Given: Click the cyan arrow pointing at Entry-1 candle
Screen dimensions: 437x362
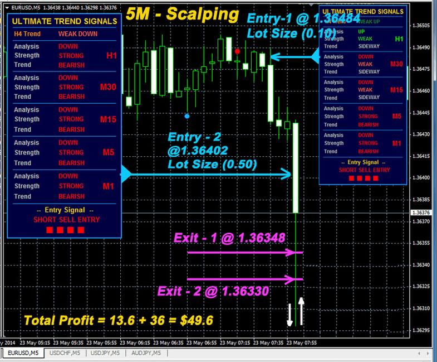Looking at the screenshot, I should (292, 56).
